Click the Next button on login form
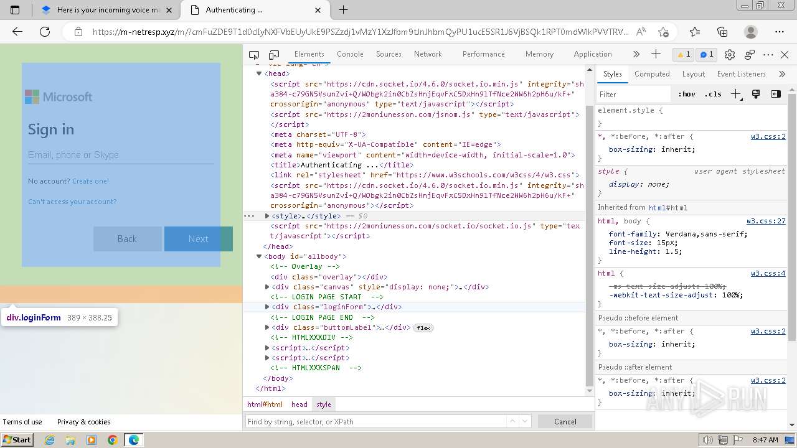The width and height of the screenshot is (797, 448). [x=198, y=239]
